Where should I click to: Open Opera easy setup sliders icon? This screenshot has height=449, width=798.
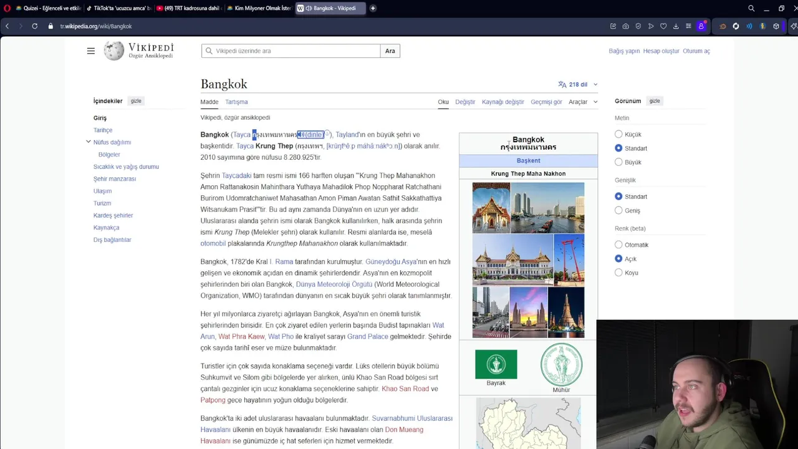[688, 26]
